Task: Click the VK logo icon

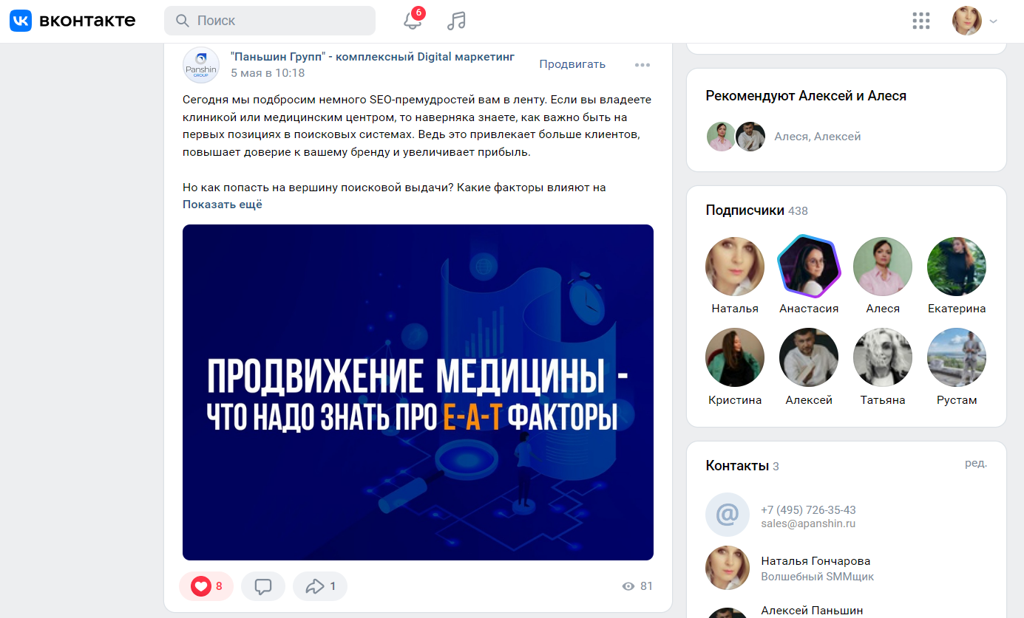Action: pyautogui.click(x=21, y=21)
